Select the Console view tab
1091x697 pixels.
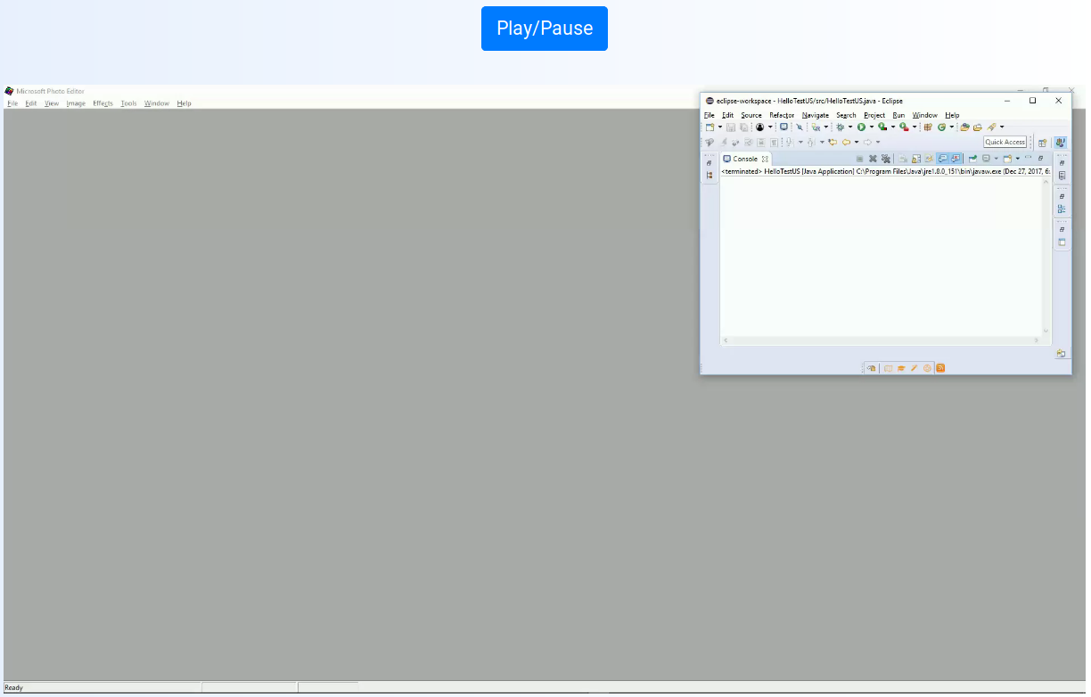(744, 159)
